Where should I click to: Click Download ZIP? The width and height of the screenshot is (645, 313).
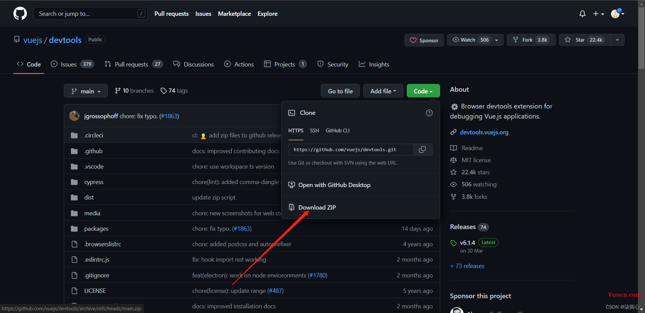pos(317,208)
